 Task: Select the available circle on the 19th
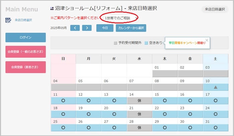(89, 114)
